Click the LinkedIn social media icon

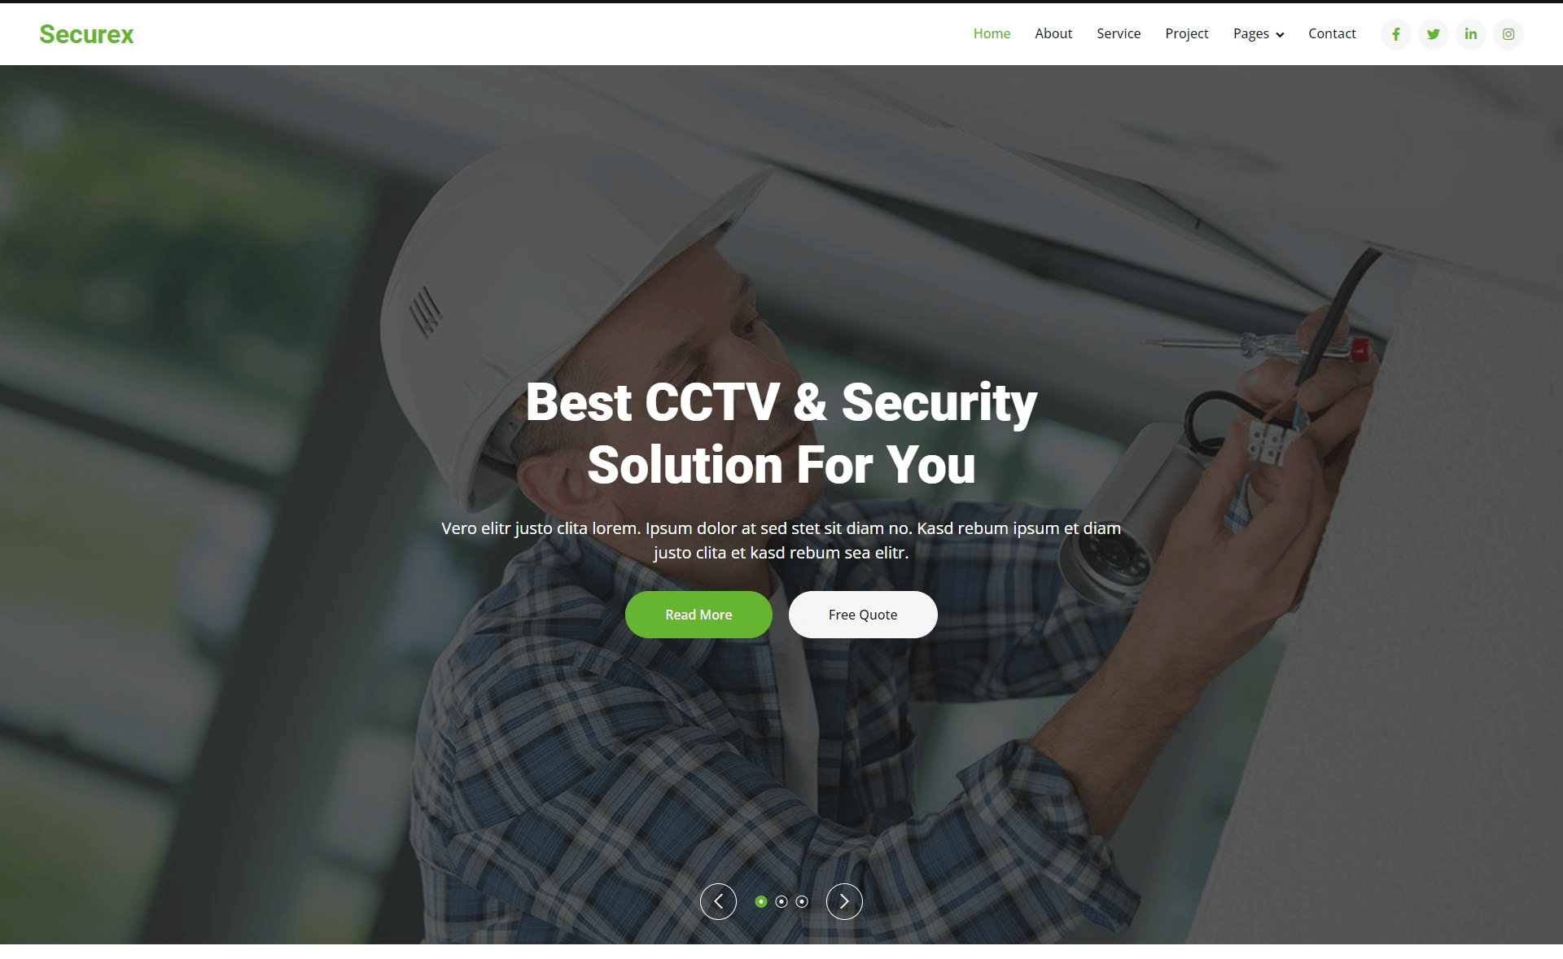click(1470, 33)
